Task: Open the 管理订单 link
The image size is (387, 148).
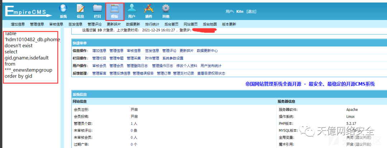Action: click(x=164, y=73)
